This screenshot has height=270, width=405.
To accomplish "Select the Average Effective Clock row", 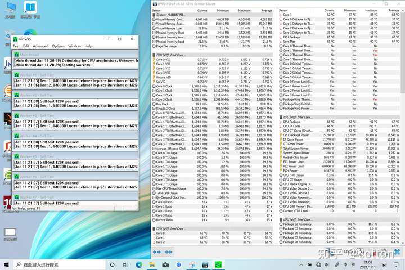I will click(212, 148).
